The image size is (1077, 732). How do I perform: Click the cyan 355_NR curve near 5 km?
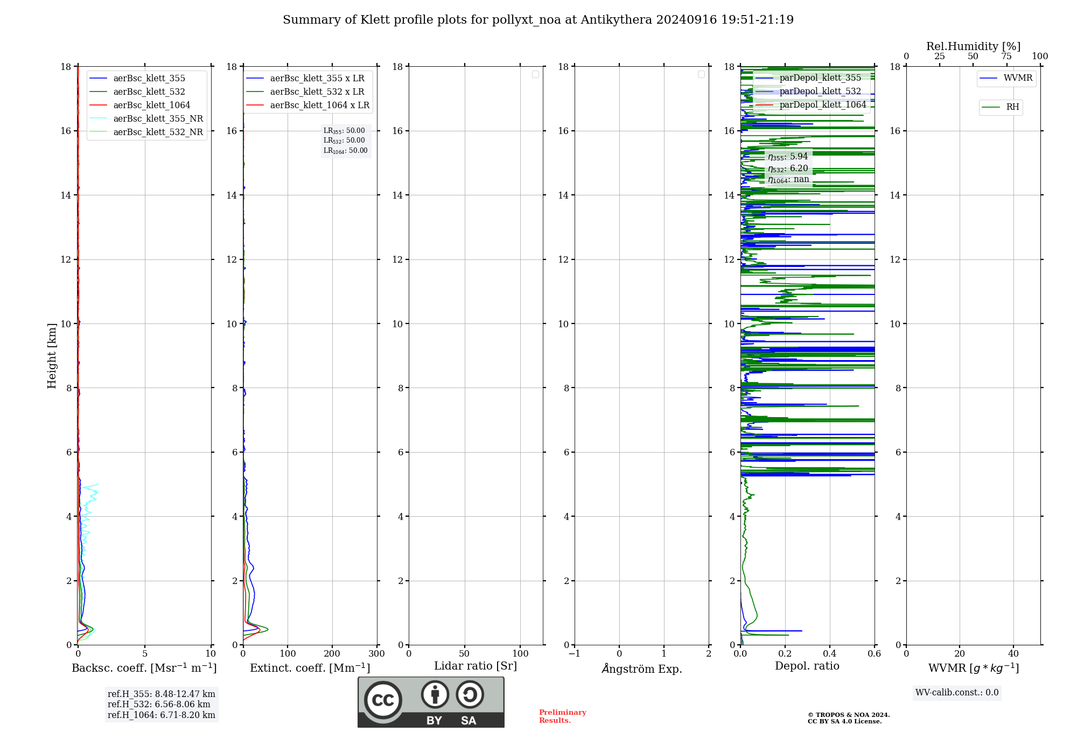90,492
